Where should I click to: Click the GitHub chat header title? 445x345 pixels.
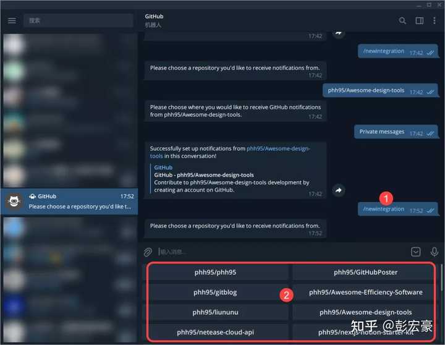pos(154,17)
